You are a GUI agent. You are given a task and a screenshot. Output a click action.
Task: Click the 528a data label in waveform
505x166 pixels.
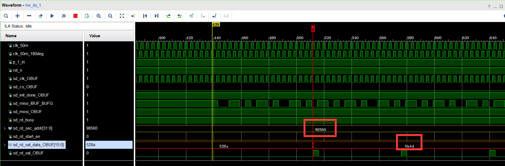[224, 146]
